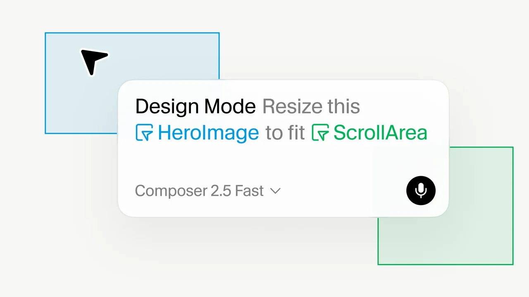Select the green element icon before ScrollArea
Screen dimensions: 529x297
pyautogui.click(x=320, y=133)
